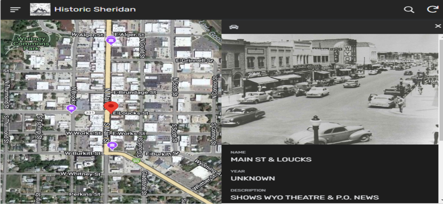Select purple museum marker near Alger St

(x=110, y=41)
